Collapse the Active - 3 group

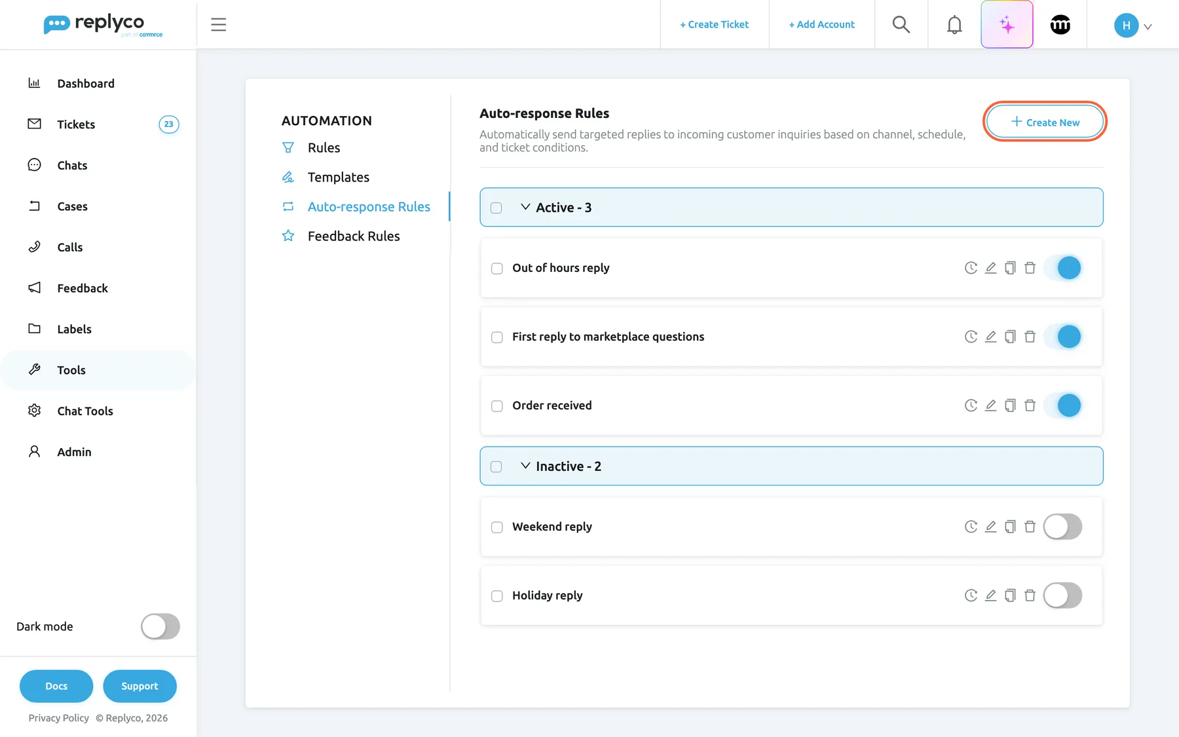pos(525,207)
